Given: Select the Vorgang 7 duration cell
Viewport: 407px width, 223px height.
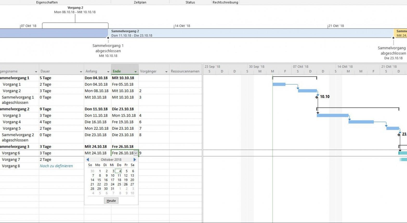Looking at the screenshot, I should tap(61, 160).
